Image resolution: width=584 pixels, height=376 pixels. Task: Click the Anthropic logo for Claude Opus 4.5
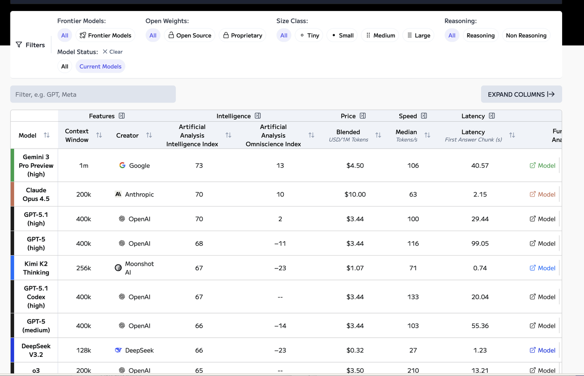point(118,194)
